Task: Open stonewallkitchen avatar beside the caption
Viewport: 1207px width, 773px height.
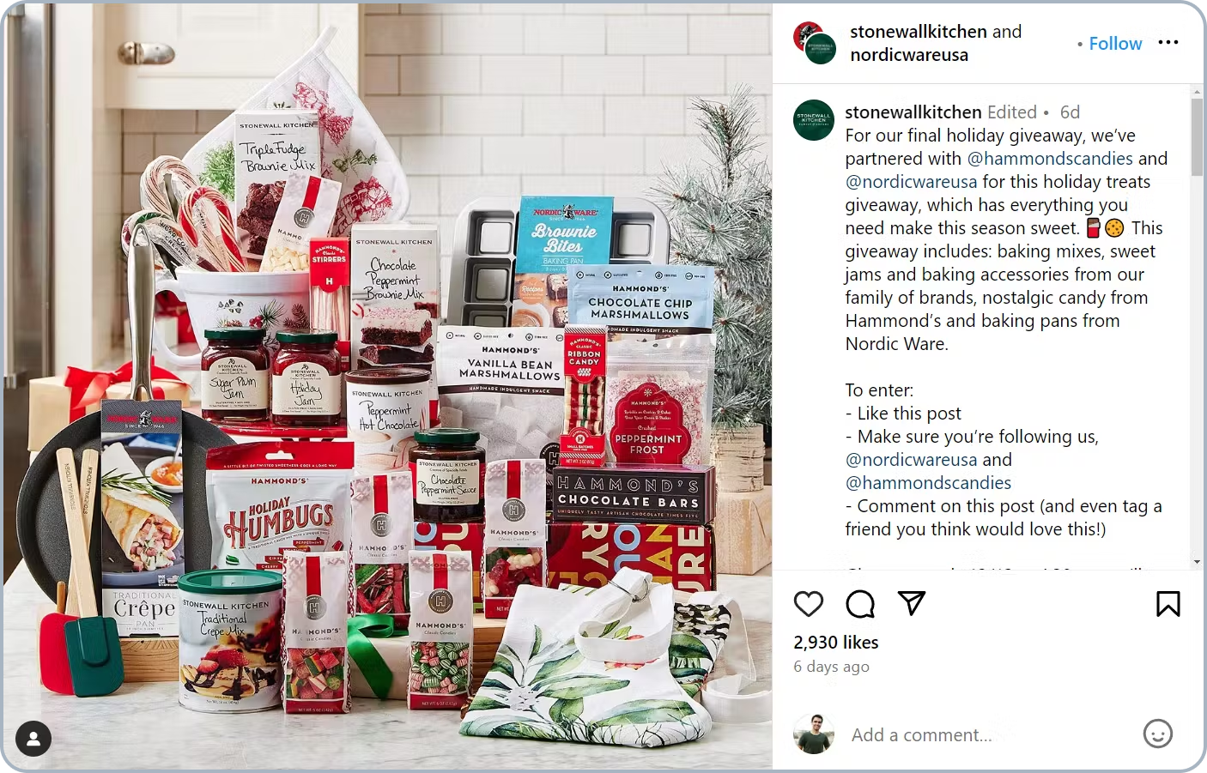Action: [x=814, y=119]
